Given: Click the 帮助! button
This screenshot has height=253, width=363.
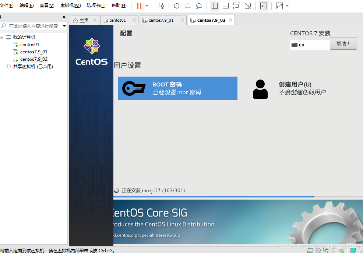Looking at the screenshot, I should coord(343,43).
